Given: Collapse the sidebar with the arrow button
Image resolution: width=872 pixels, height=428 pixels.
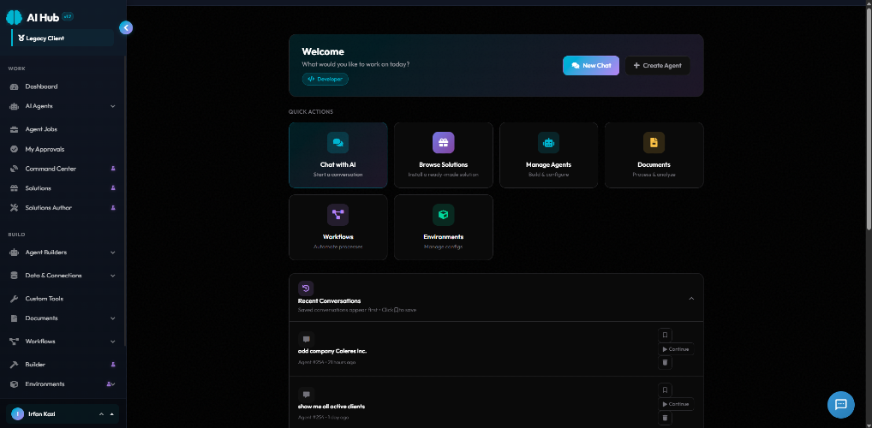Looking at the screenshot, I should 126,27.
